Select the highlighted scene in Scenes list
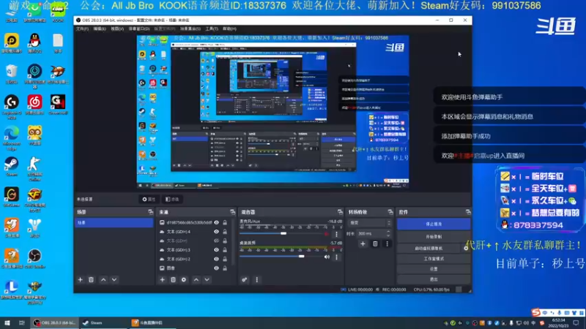The height and width of the screenshot is (329, 586). pos(114,223)
